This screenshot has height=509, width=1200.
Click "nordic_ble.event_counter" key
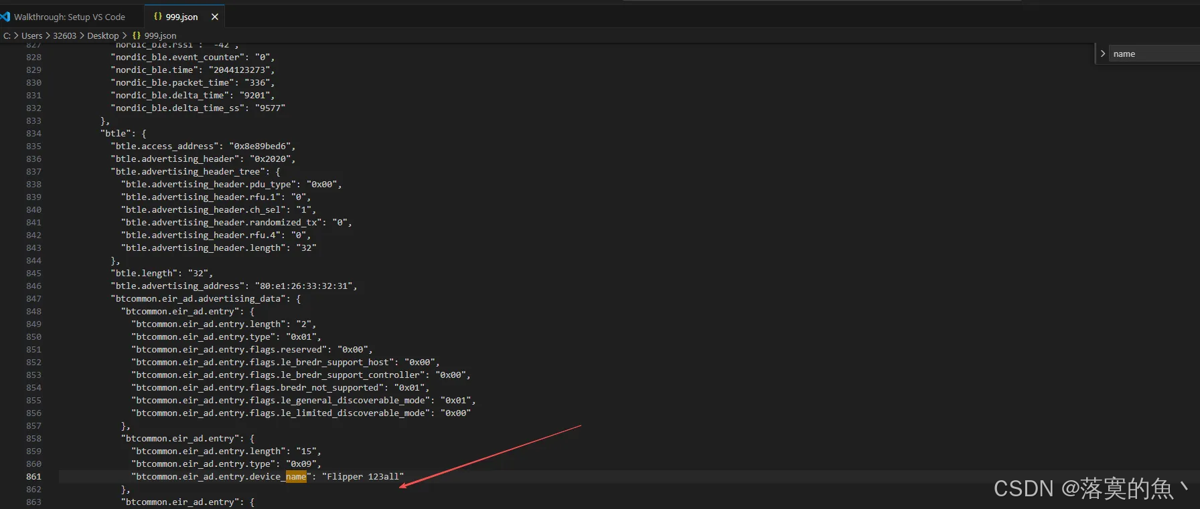tap(177, 57)
